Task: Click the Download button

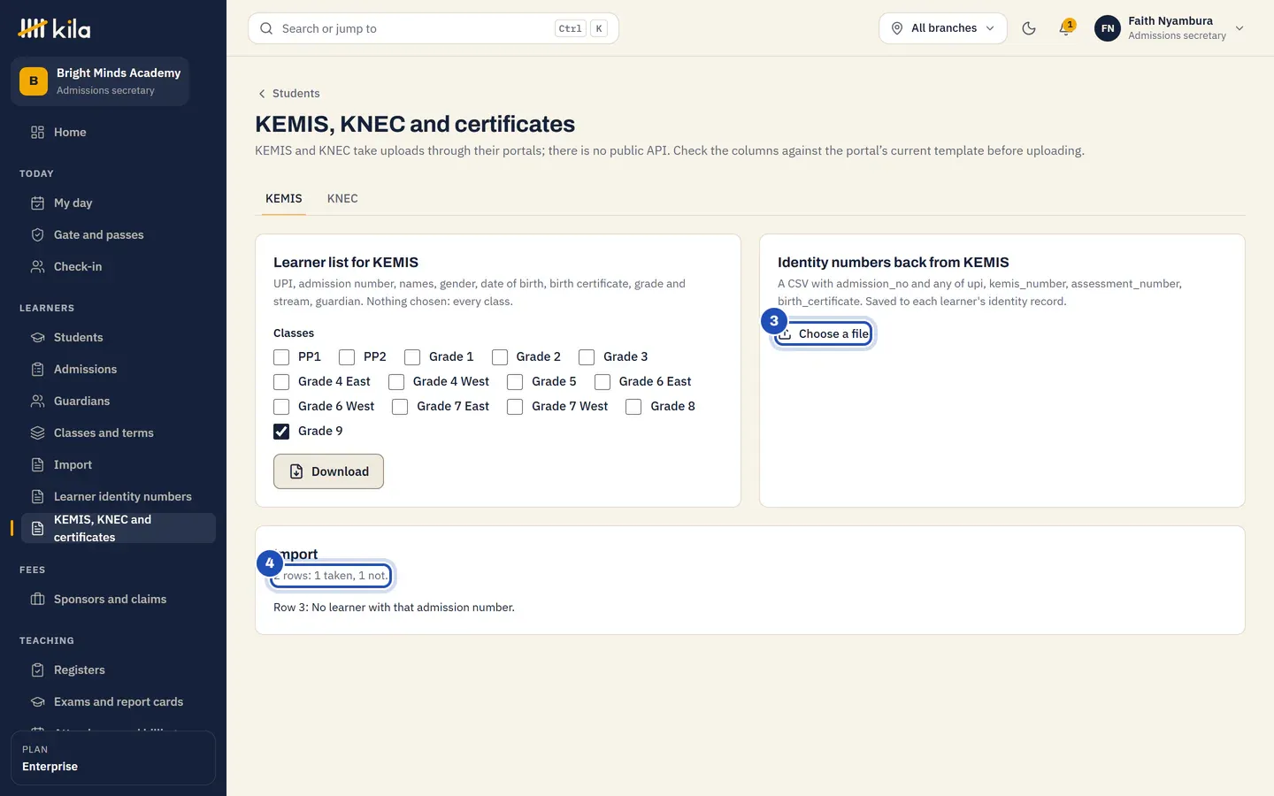Action: (328, 471)
